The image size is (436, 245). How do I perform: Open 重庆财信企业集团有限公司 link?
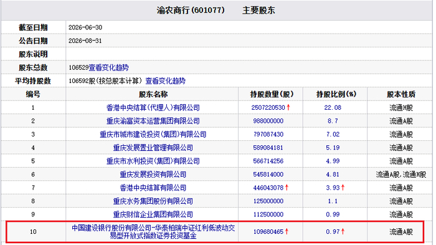point(153,214)
